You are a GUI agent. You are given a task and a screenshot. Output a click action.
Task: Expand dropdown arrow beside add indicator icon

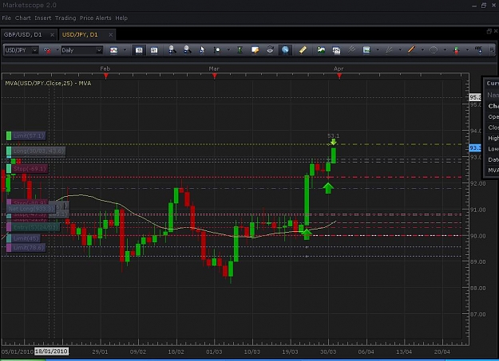[x=378, y=50]
